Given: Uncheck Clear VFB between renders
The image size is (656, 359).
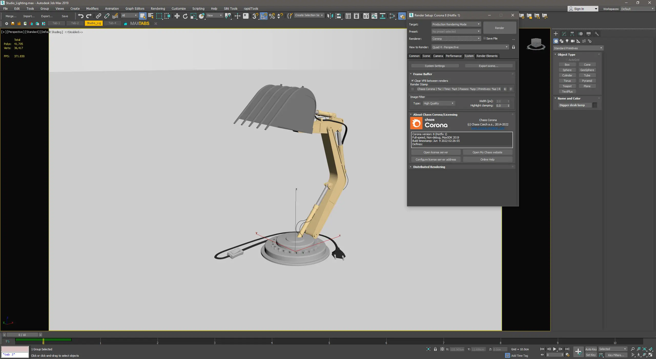Looking at the screenshot, I should tap(413, 81).
